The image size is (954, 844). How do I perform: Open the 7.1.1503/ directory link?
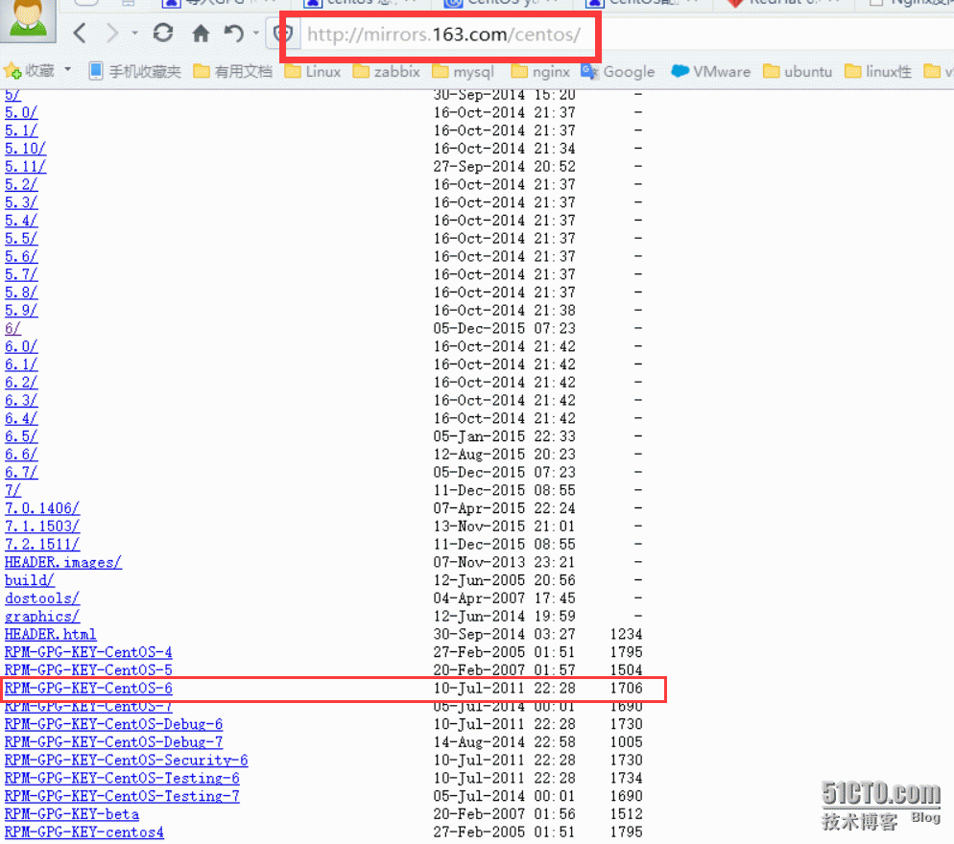click(42, 527)
